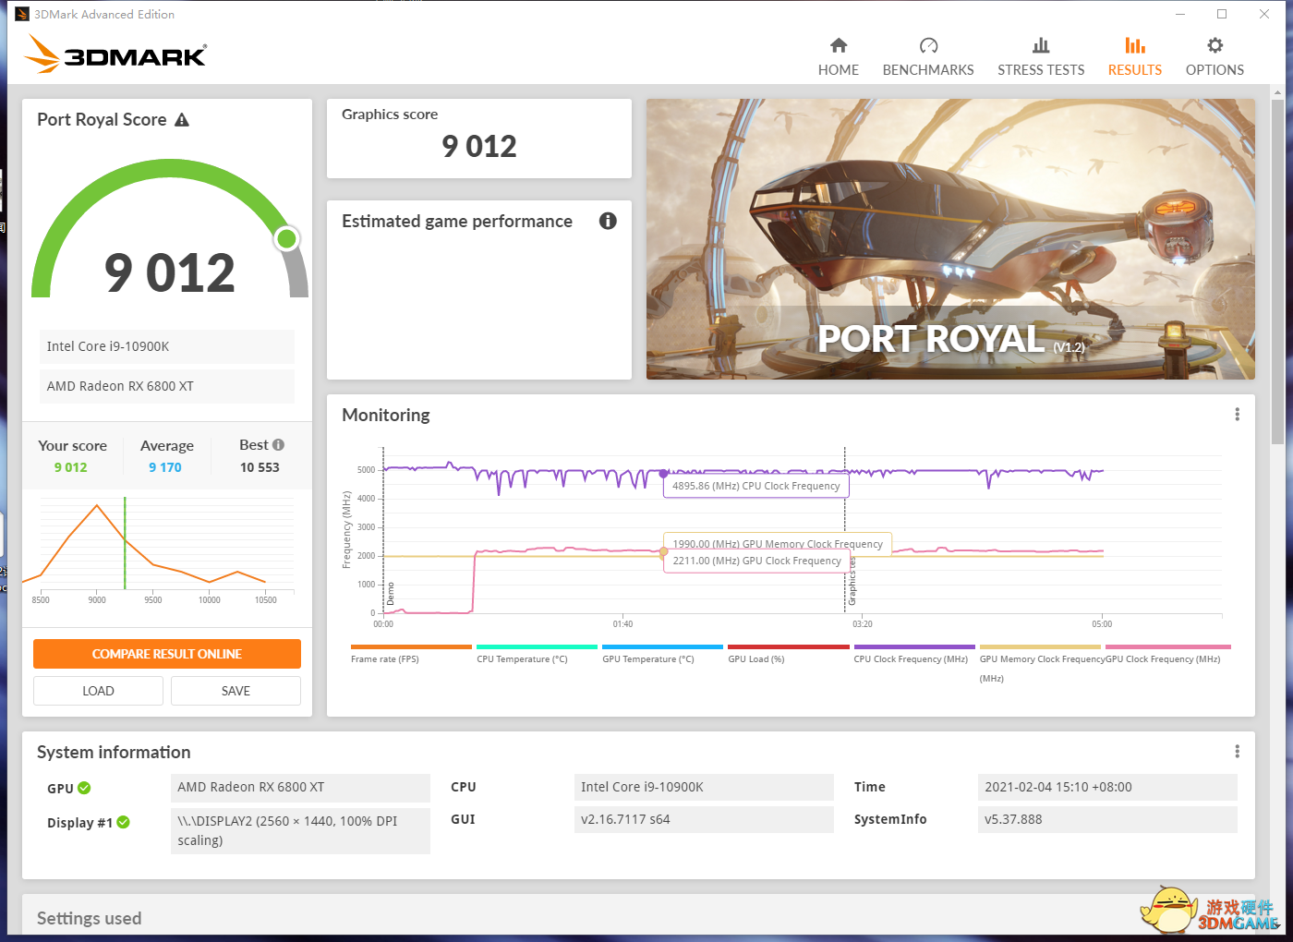Click the LOAD button
The height and width of the screenshot is (942, 1293).
98,691
